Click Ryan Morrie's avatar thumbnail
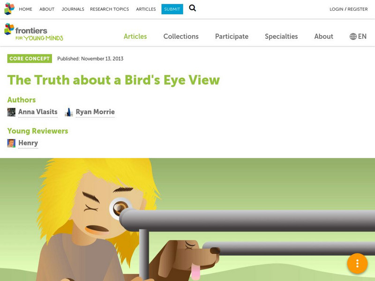This screenshot has height=281, width=375. tap(69, 112)
